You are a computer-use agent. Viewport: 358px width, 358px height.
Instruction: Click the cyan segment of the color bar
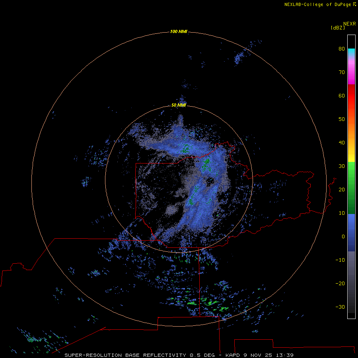pyautogui.click(x=351, y=52)
